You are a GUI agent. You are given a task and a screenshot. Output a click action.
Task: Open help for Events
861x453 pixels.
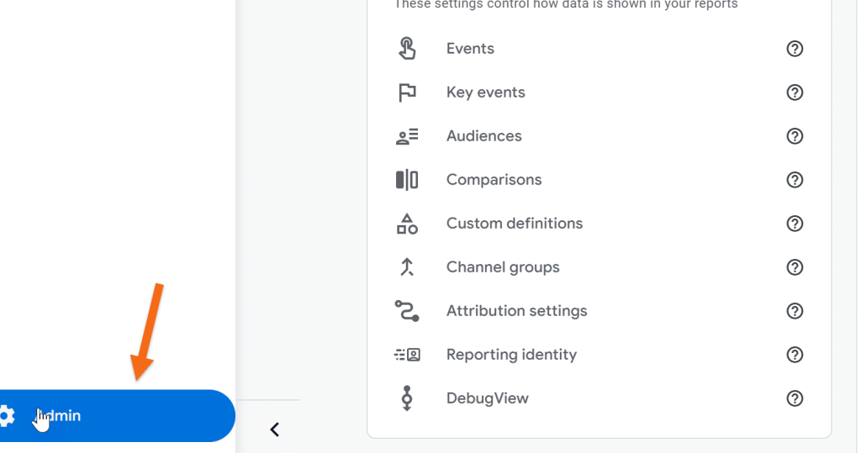tap(795, 49)
